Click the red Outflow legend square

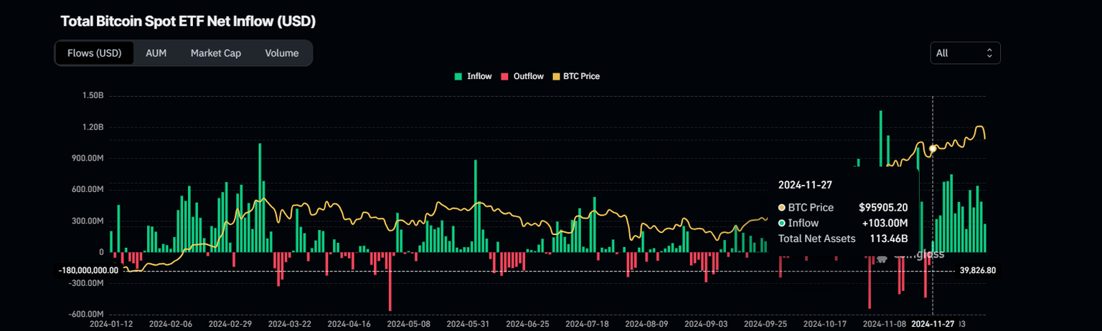[504, 76]
